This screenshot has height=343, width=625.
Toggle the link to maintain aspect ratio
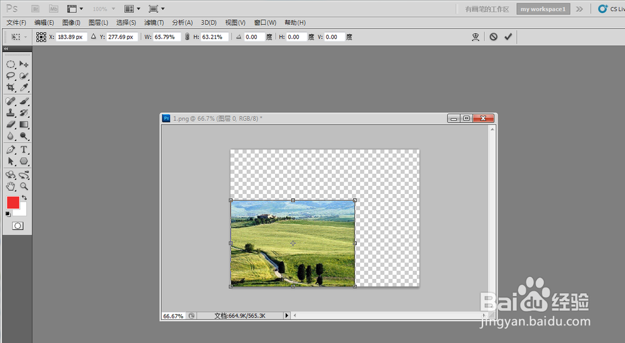(187, 37)
